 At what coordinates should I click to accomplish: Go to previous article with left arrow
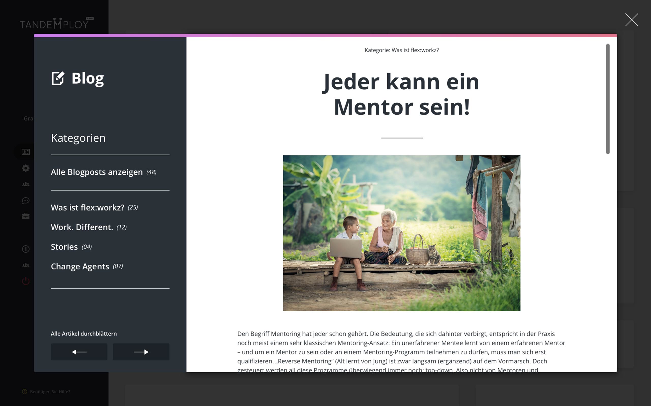click(79, 352)
